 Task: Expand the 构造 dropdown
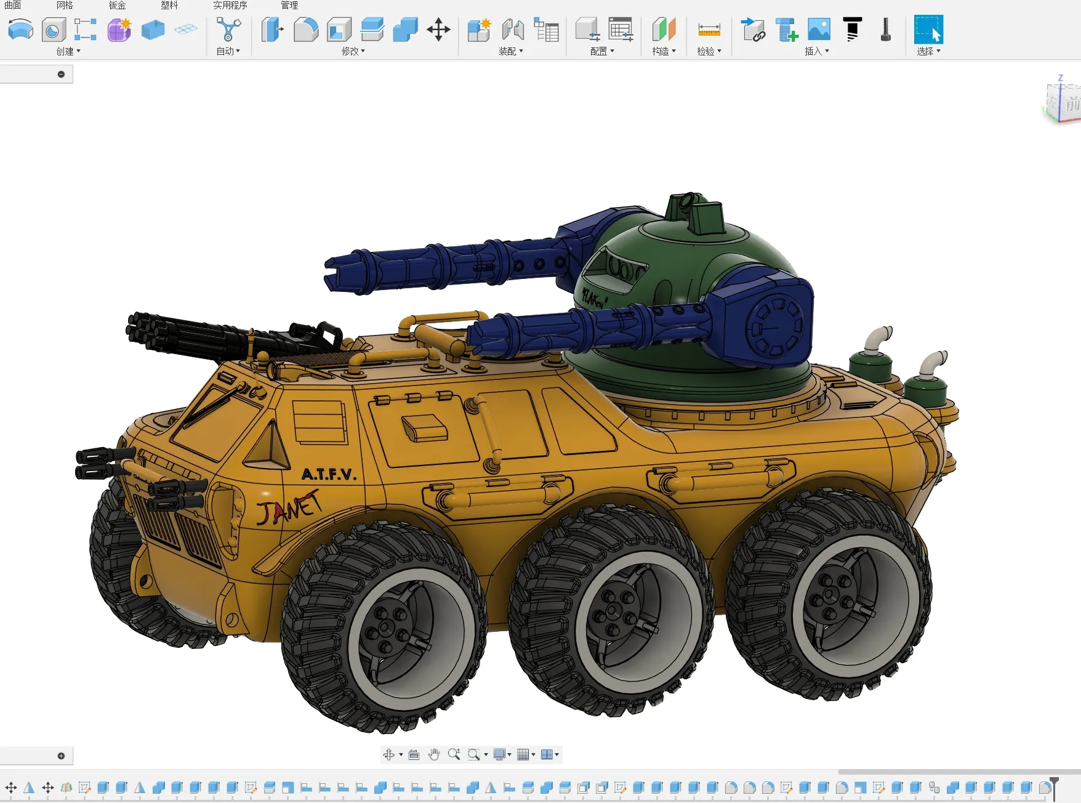[x=664, y=51]
